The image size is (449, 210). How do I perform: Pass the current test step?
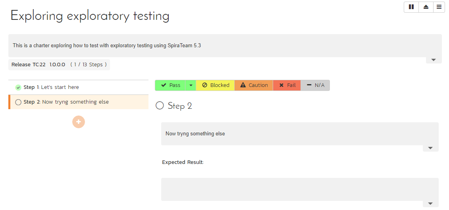tap(170, 85)
